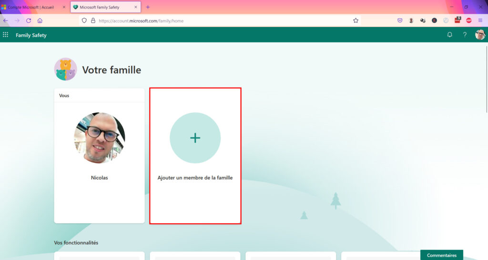Click the family bears avatar icon
The image size is (488, 260).
65,69
